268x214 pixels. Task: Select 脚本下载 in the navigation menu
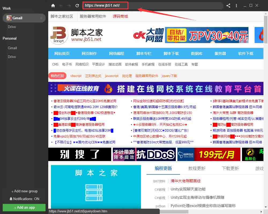(171, 53)
